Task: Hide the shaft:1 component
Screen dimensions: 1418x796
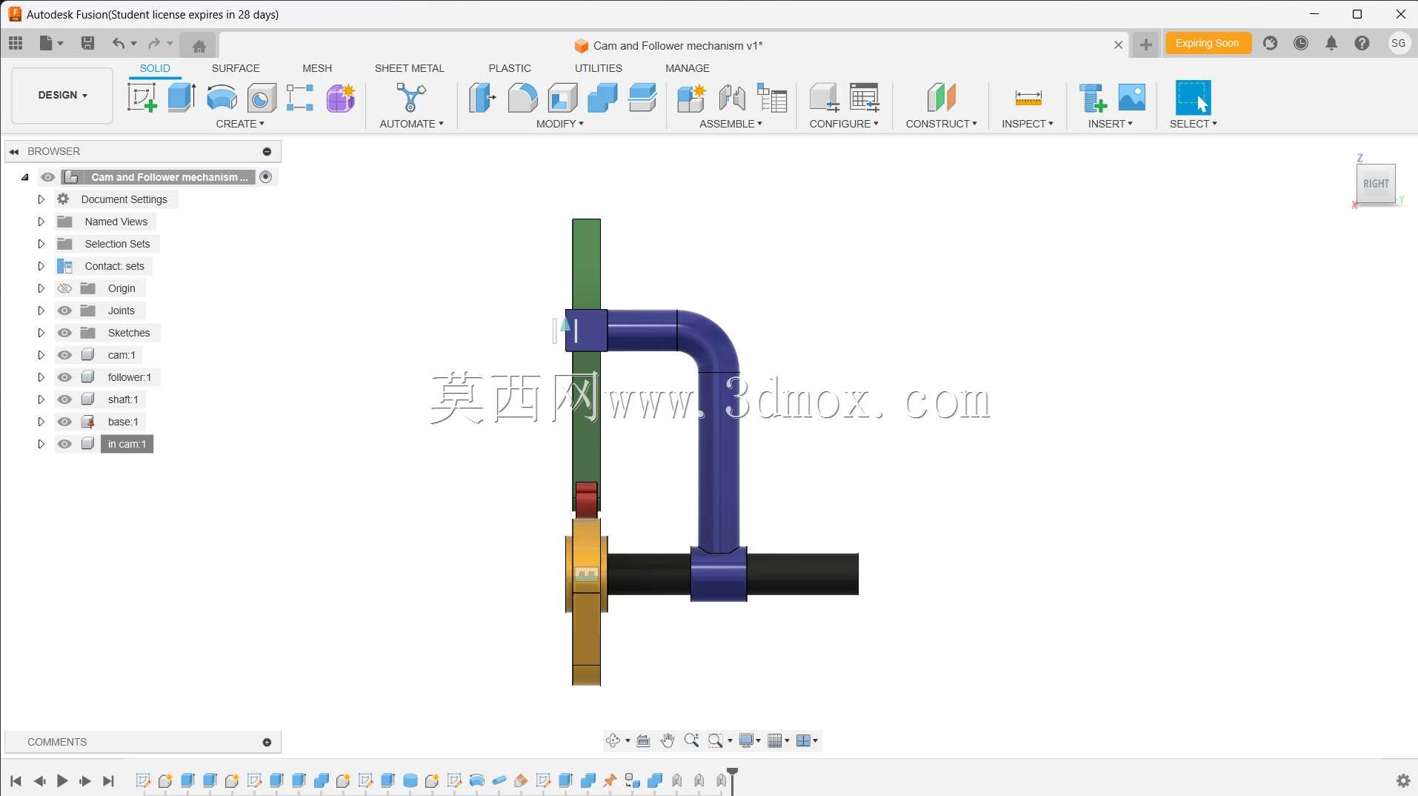Action: click(x=64, y=399)
